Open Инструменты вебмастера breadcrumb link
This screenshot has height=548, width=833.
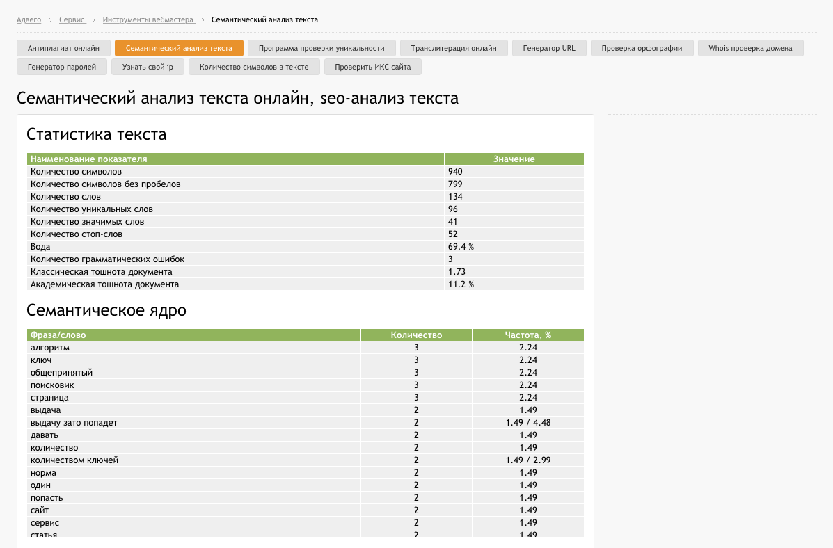click(x=148, y=19)
